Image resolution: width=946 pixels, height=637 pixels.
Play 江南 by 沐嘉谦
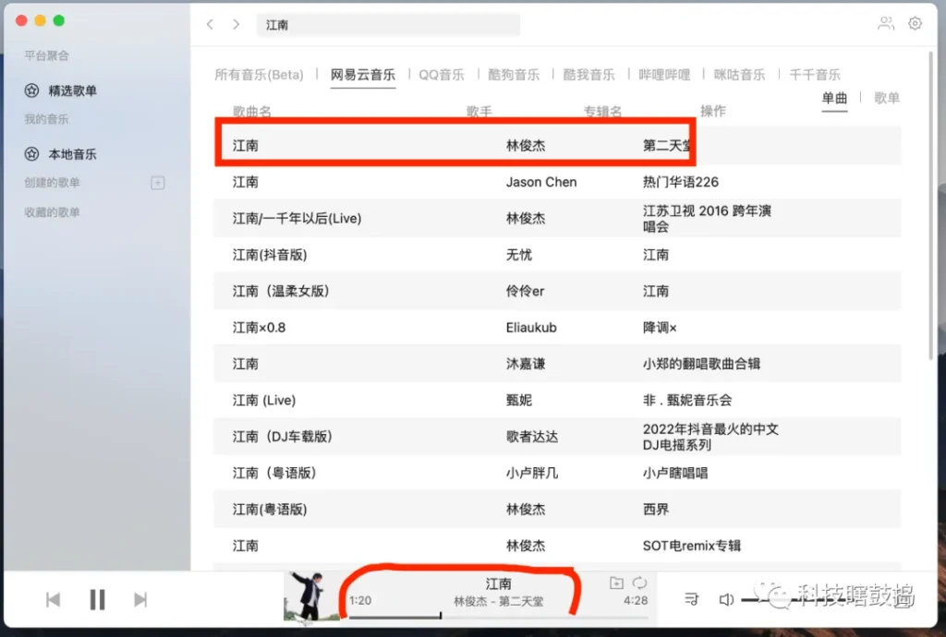[x=557, y=364]
